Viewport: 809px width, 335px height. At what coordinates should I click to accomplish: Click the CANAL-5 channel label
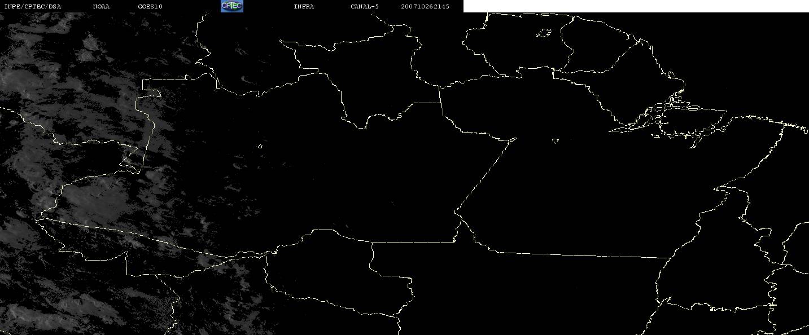[x=365, y=7]
